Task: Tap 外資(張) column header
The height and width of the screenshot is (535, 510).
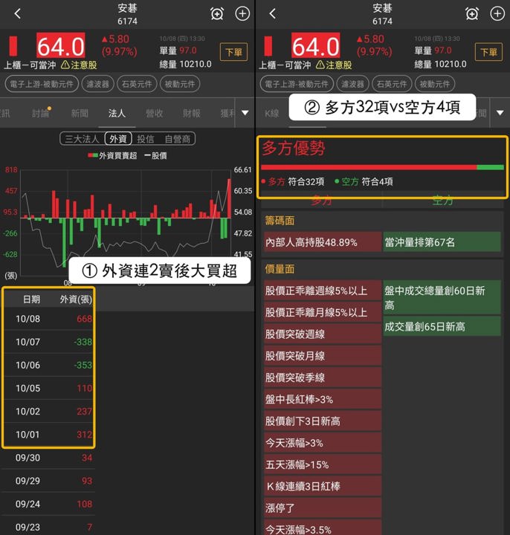Action: (76, 299)
